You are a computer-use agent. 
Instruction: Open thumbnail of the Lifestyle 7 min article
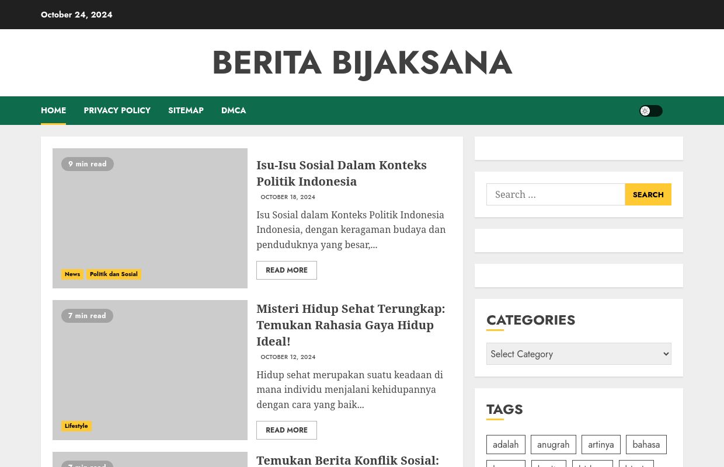150,370
